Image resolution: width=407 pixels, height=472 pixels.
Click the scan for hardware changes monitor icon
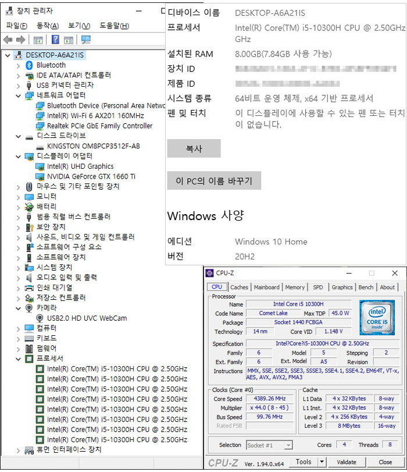[x=86, y=40]
